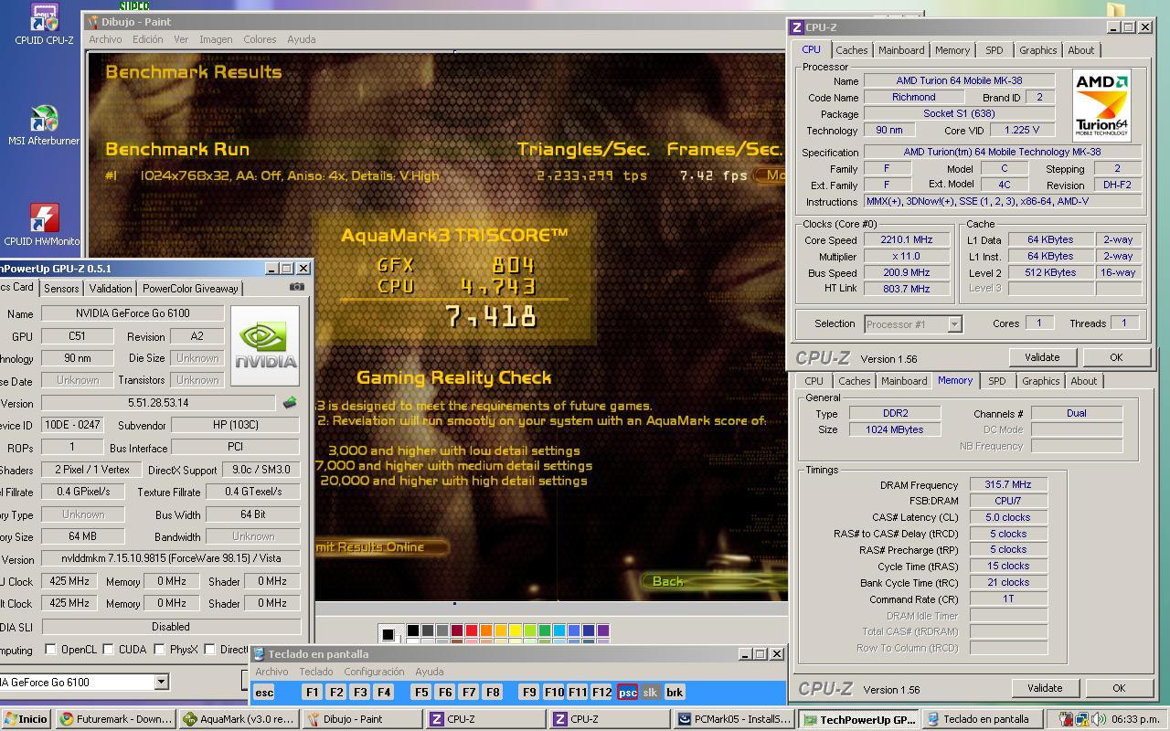1170x731 pixels.
Task: Open CPUID HWMonitor desktop shortcut
Action: pyautogui.click(x=43, y=223)
